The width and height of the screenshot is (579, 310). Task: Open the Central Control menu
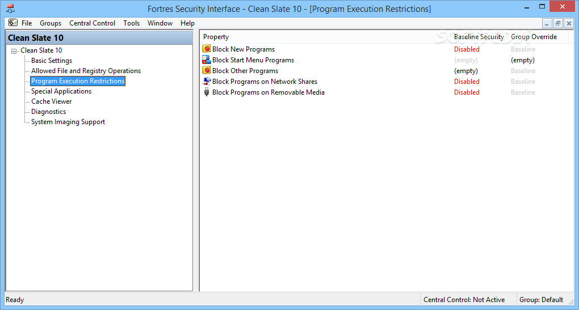point(93,23)
